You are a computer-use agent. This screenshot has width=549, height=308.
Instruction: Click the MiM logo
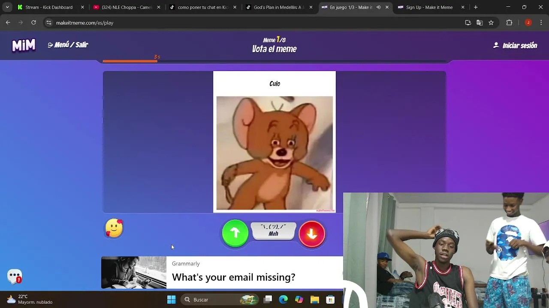[24, 45]
